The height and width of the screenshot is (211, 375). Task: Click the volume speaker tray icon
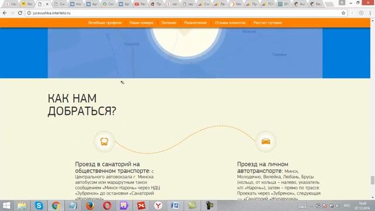point(337,206)
